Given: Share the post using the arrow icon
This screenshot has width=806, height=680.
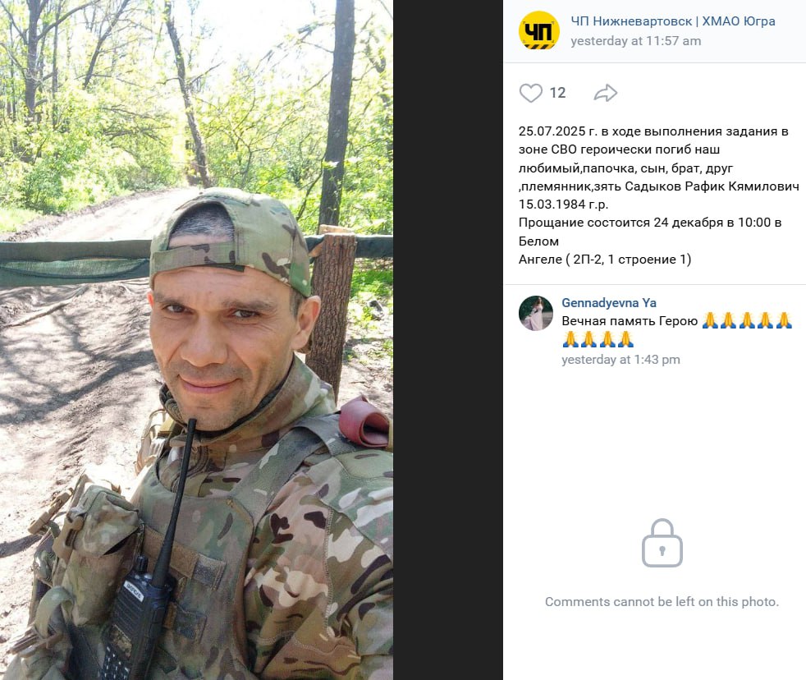Looking at the screenshot, I should click(606, 93).
